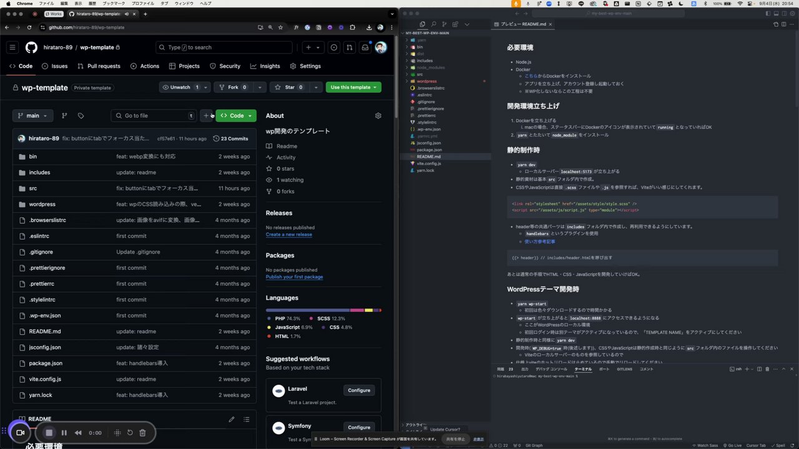Open the GitHub hamburger navigation menu

click(x=12, y=47)
